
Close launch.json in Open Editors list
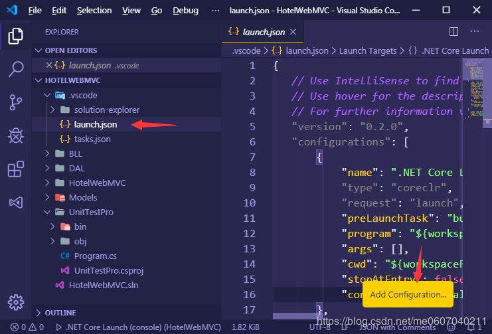click(48, 65)
